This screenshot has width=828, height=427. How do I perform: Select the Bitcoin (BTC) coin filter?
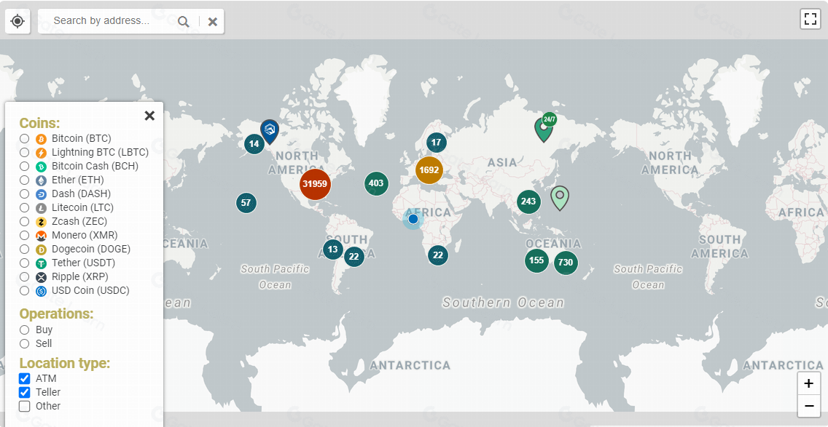25,138
